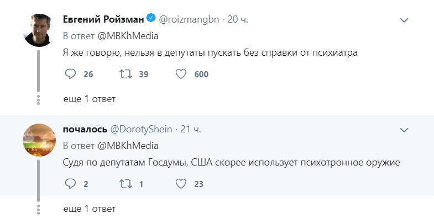Expand 'еще 1 ответ' under почалось's tweet
Image resolution: width=434 pixels, height=224 pixels.
[x=90, y=209]
